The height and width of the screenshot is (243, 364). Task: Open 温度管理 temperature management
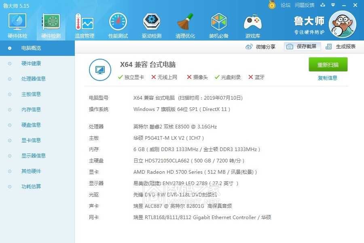pyautogui.click(x=85, y=26)
